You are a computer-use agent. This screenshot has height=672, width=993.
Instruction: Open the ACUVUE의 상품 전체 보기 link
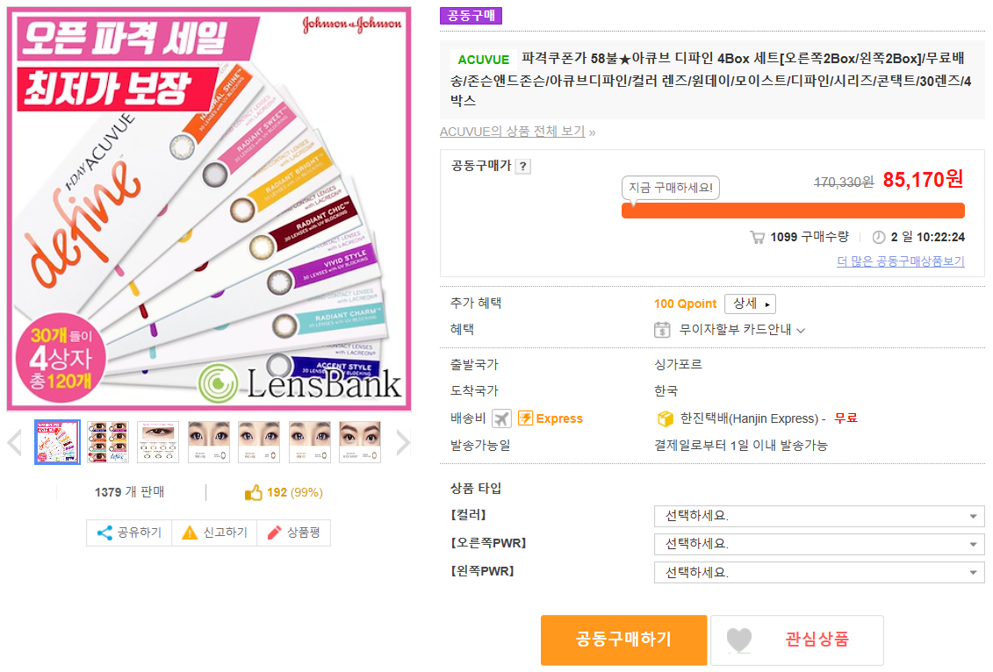click(x=513, y=132)
